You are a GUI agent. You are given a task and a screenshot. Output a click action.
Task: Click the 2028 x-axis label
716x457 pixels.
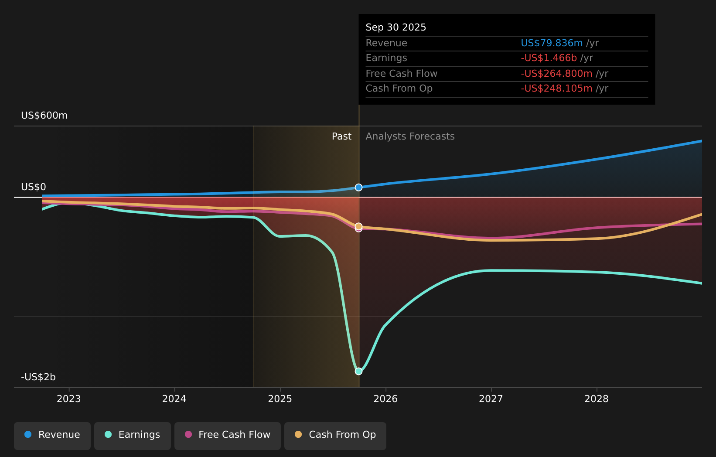coord(597,399)
